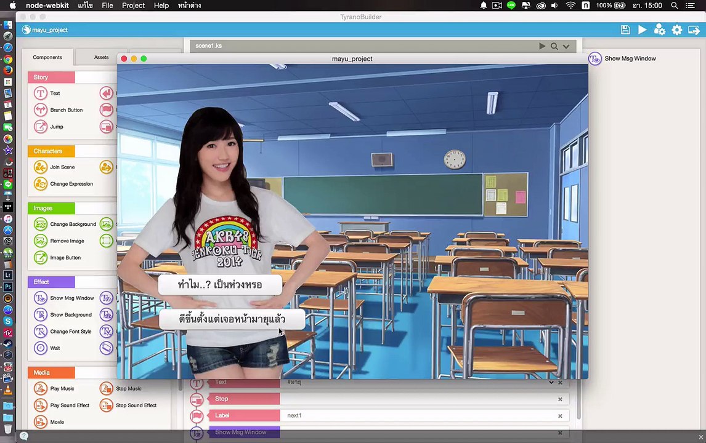The width and height of the screenshot is (706, 443).
Task: Delete the Label next1 timeline component
Action: tap(560, 416)
